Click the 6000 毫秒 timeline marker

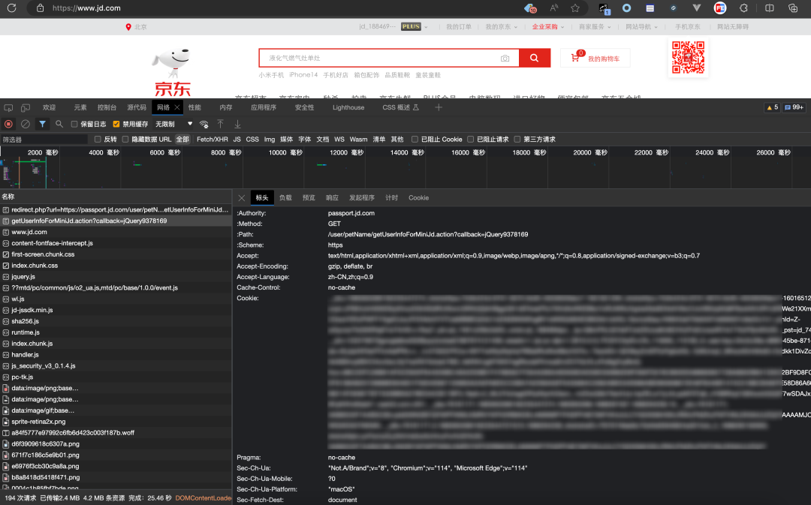[x=164, y=152]
